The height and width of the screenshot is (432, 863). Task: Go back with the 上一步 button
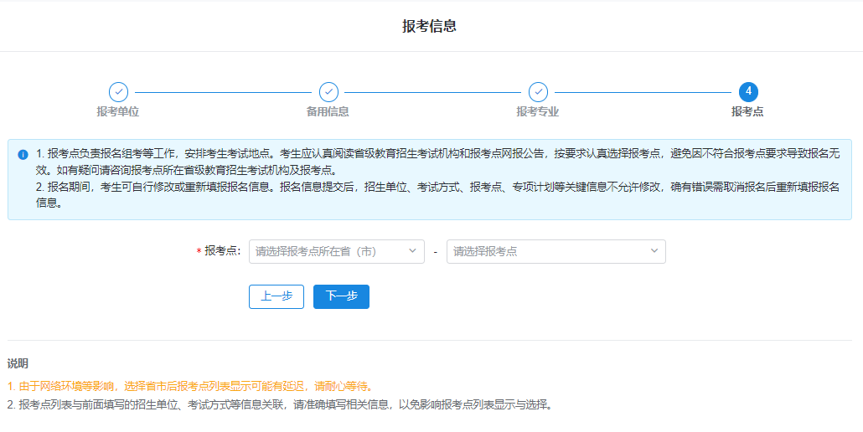276,297
